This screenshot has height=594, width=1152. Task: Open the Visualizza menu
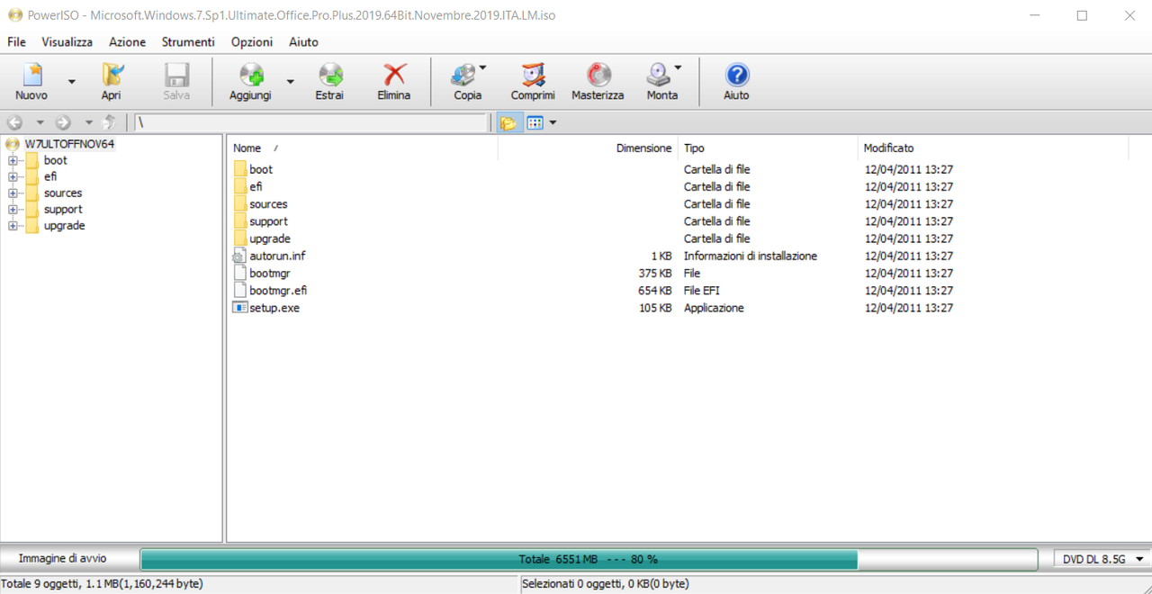67,42
